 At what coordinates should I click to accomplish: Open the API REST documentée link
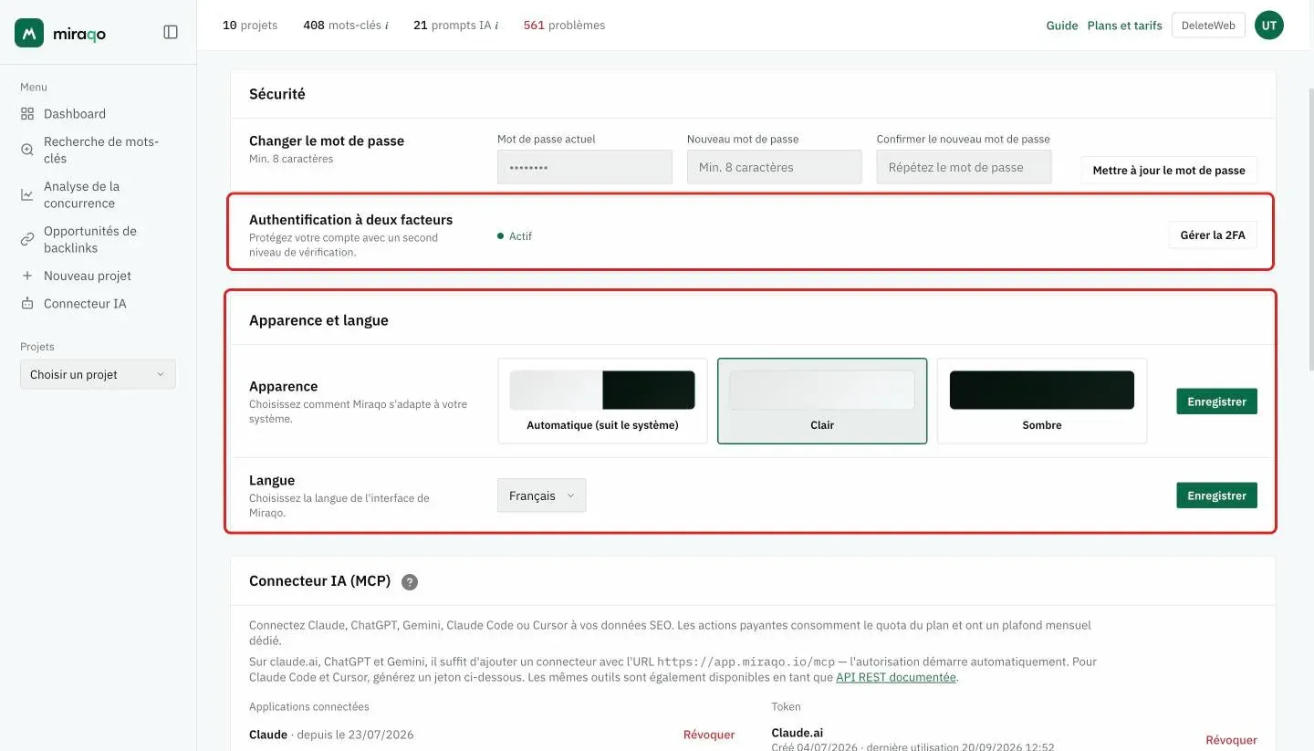point(896,677)
